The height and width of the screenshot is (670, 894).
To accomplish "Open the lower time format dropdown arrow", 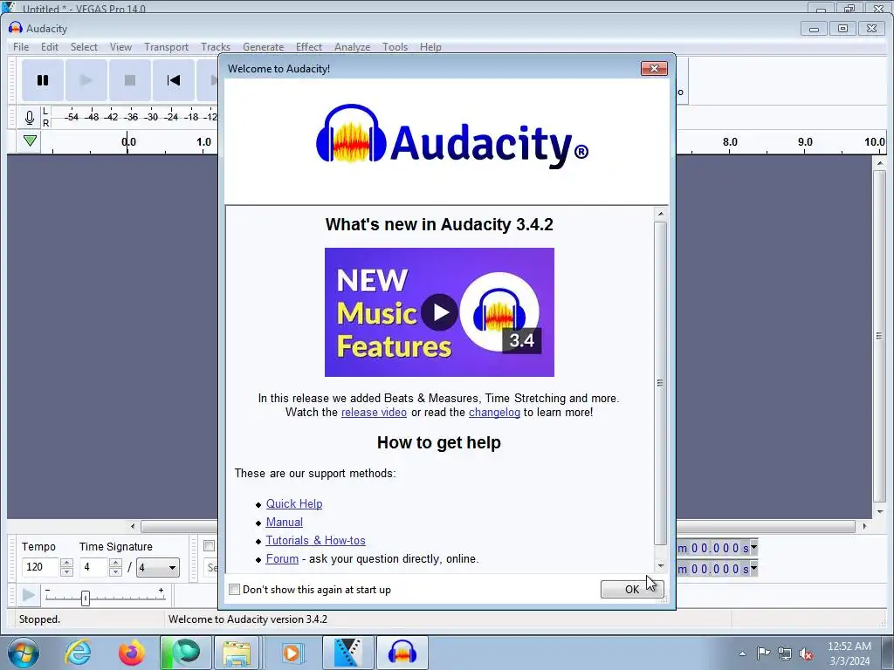I will (x=753, y=568).
